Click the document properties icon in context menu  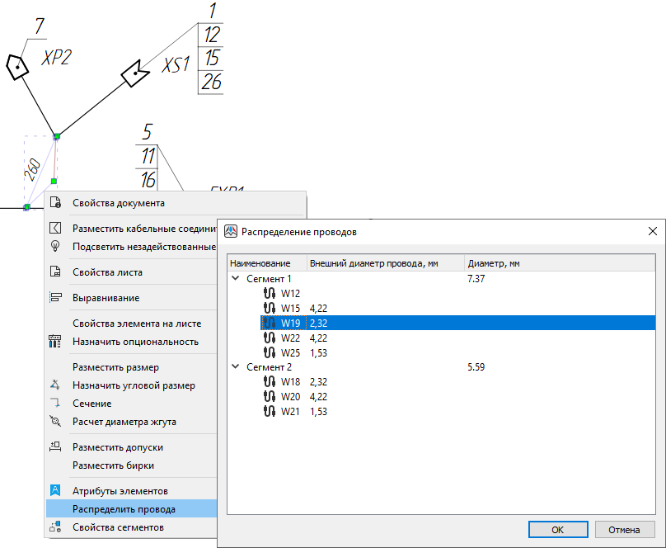click(56, 203)
